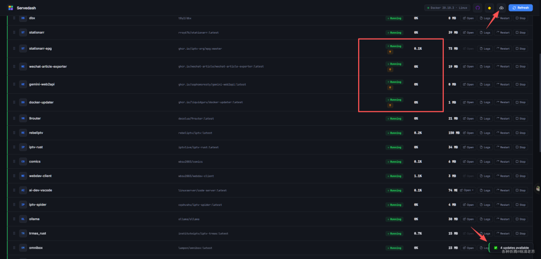Click the Running status of webdav-client
Viewport: 541px width, 259px height.
click(x=394, y=176)
